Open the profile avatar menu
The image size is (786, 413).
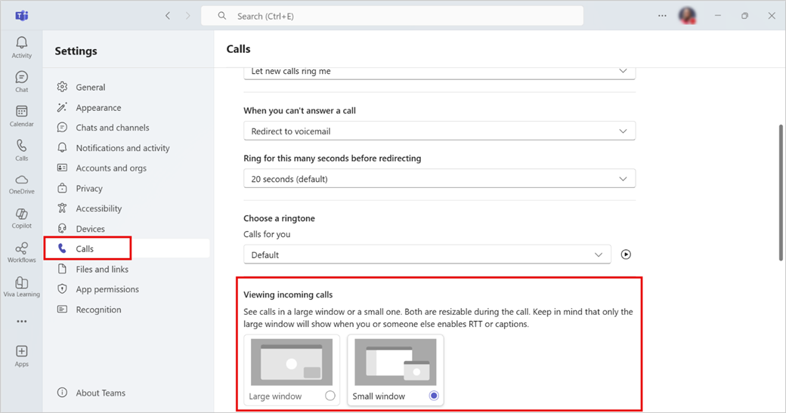click(687, 16)
